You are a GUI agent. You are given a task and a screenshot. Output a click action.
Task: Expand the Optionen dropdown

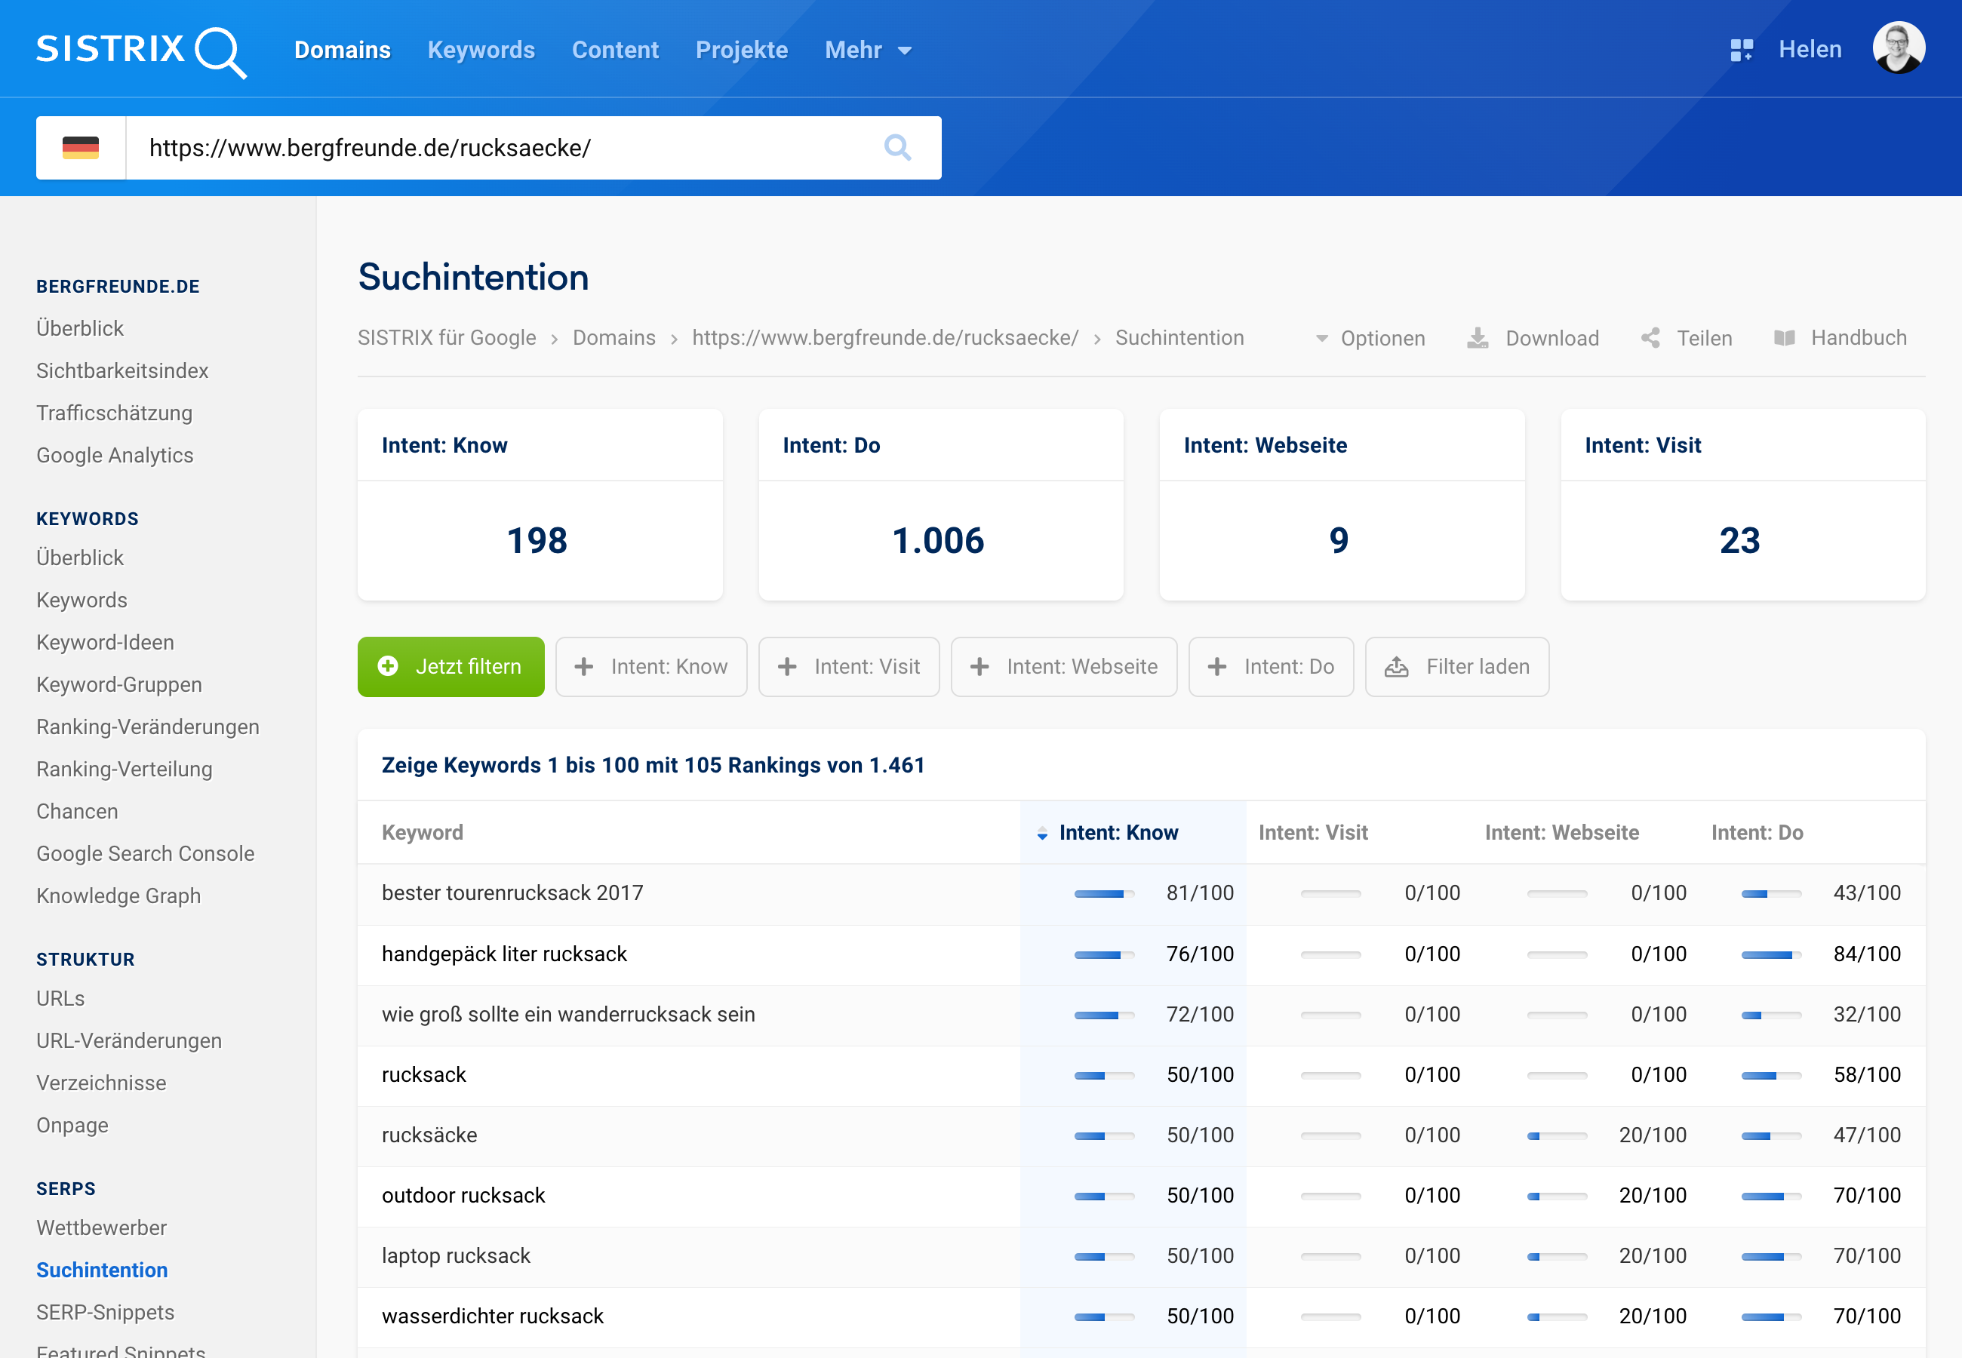tap(1370, 339)
